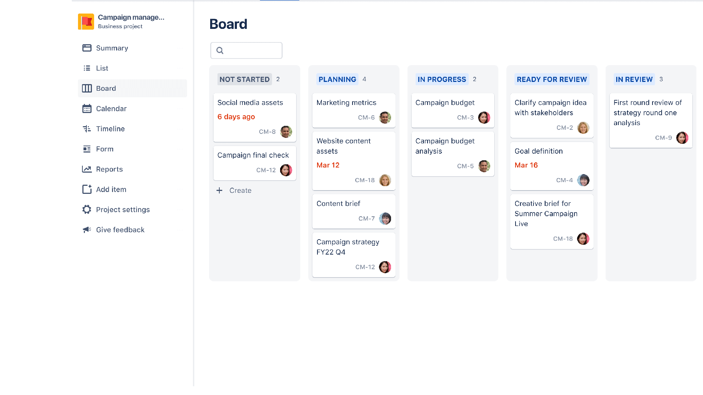Click the CM-3 issue key link
Screen dimensions: 703x395
tap(465, 118)
